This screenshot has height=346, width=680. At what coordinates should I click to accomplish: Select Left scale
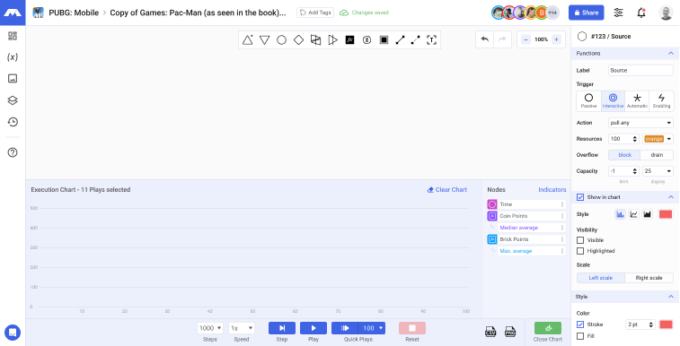tap(601, 278)
